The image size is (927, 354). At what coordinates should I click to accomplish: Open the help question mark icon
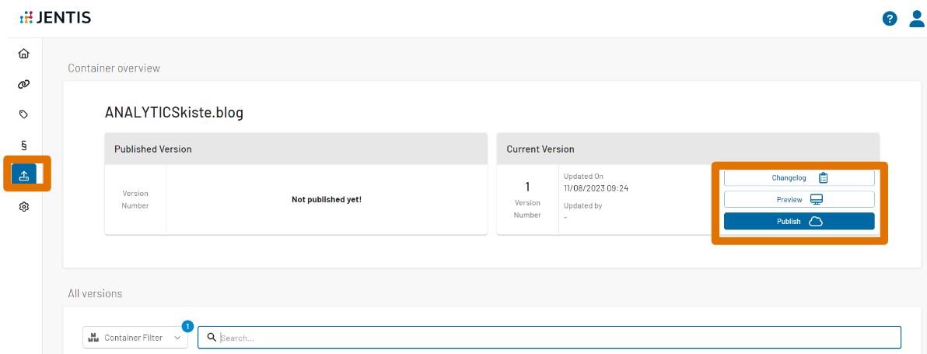[x=889, y=19]
